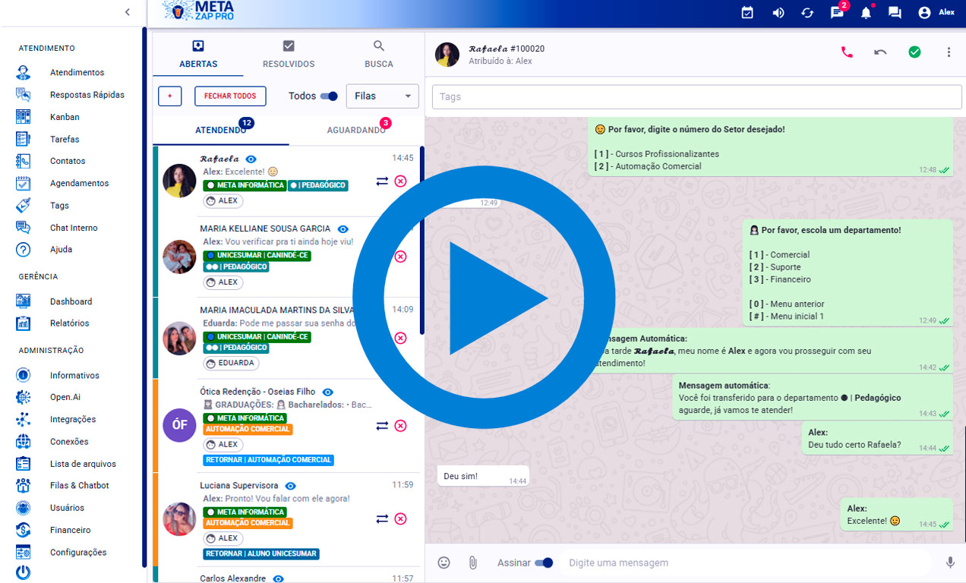Click the Usuários sidebar icon
The width and height of the screenshot is (966, 583).
[x=23, y=507]
